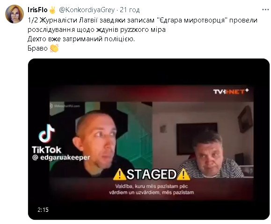The width and height of the screenshot is (271, 224).
Task: Open the IrisFlo profile avatar
Action: [15, 14]
